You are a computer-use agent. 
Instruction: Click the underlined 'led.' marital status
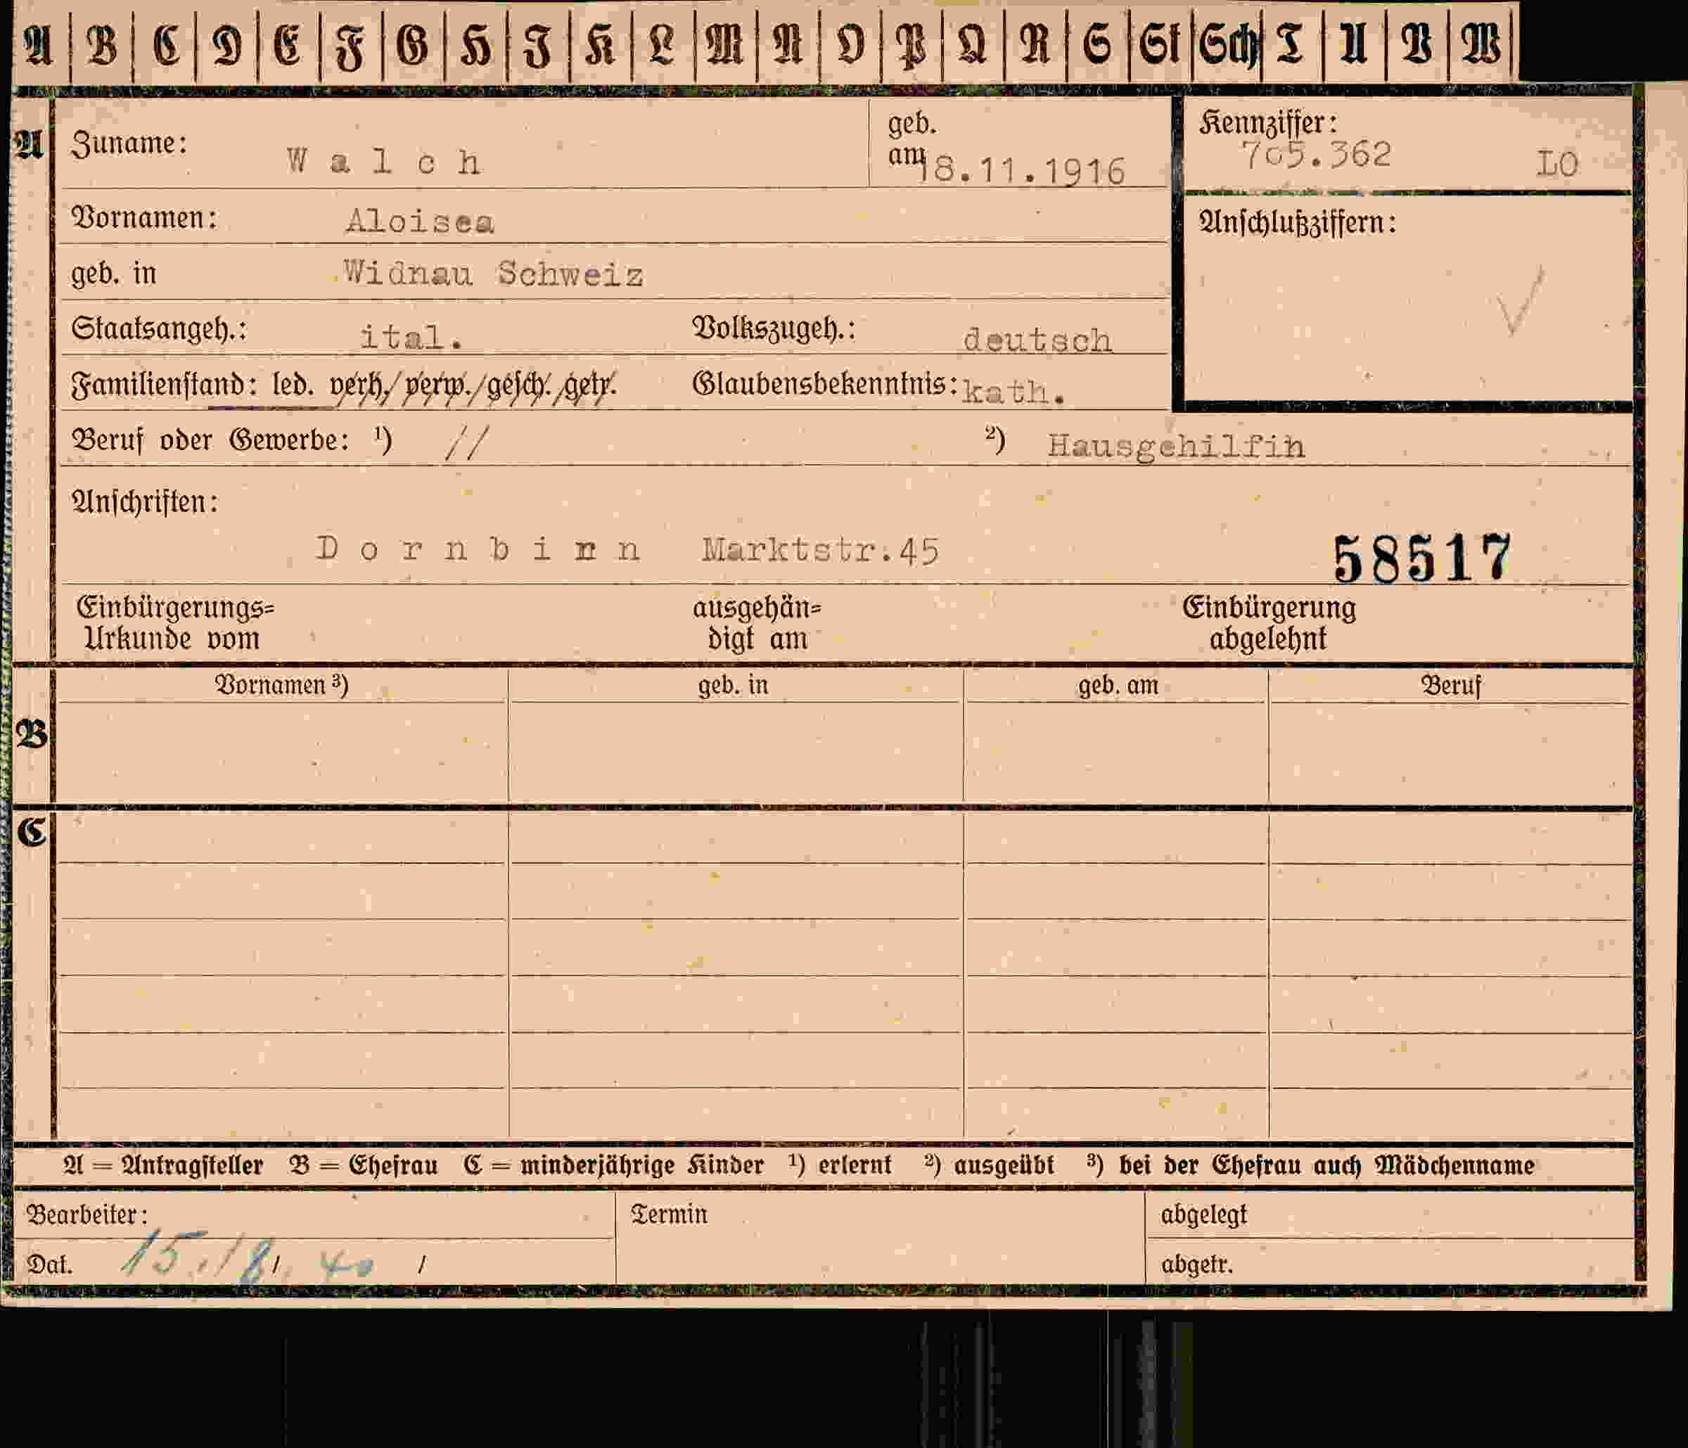(x=293, y=383)
